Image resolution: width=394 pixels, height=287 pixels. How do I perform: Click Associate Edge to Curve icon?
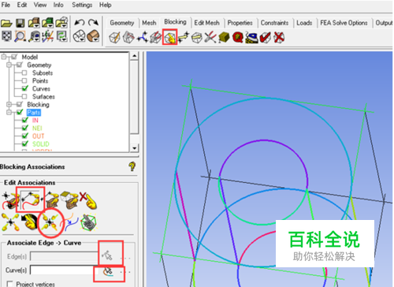pyautogui.click(x=30, y=199)
